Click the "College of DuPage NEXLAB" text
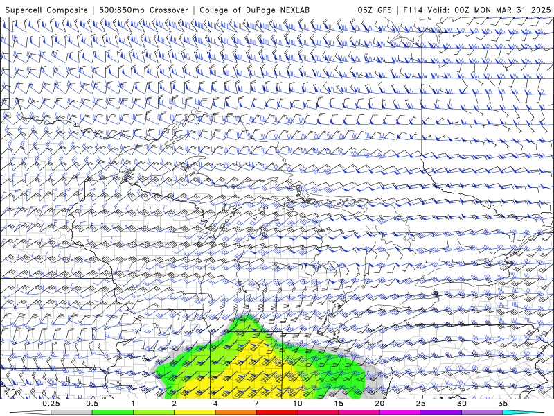 pyautogui.click(x=254, y=10)
